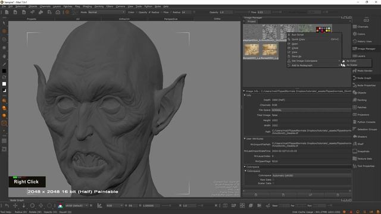Choose the Select tool arrow icon

[x=4, y=23]
